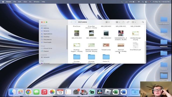
Task: Click the Finder sidebar scrollbar
Action: tap(67, 37)
